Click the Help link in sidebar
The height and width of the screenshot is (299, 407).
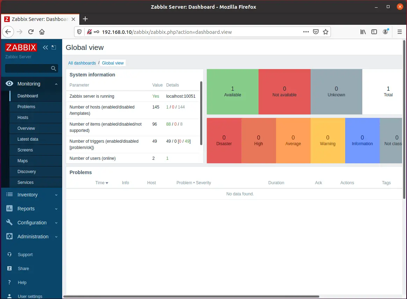coord(22,282)
